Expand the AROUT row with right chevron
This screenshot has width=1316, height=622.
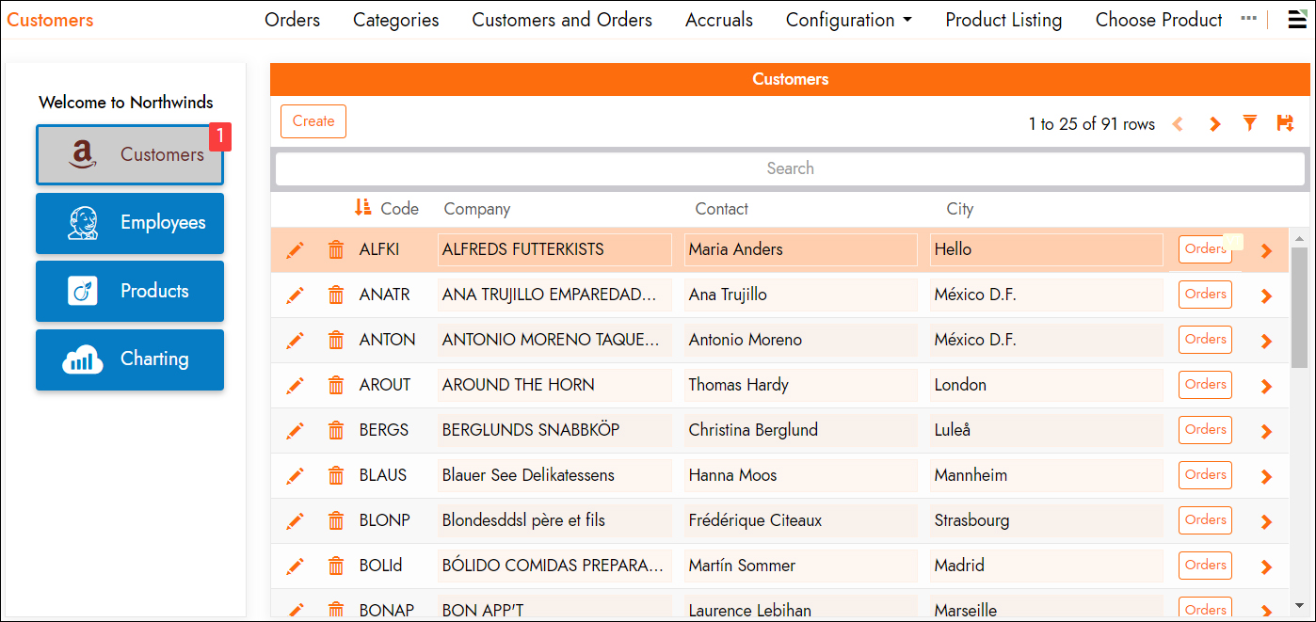pos(1266,386)
